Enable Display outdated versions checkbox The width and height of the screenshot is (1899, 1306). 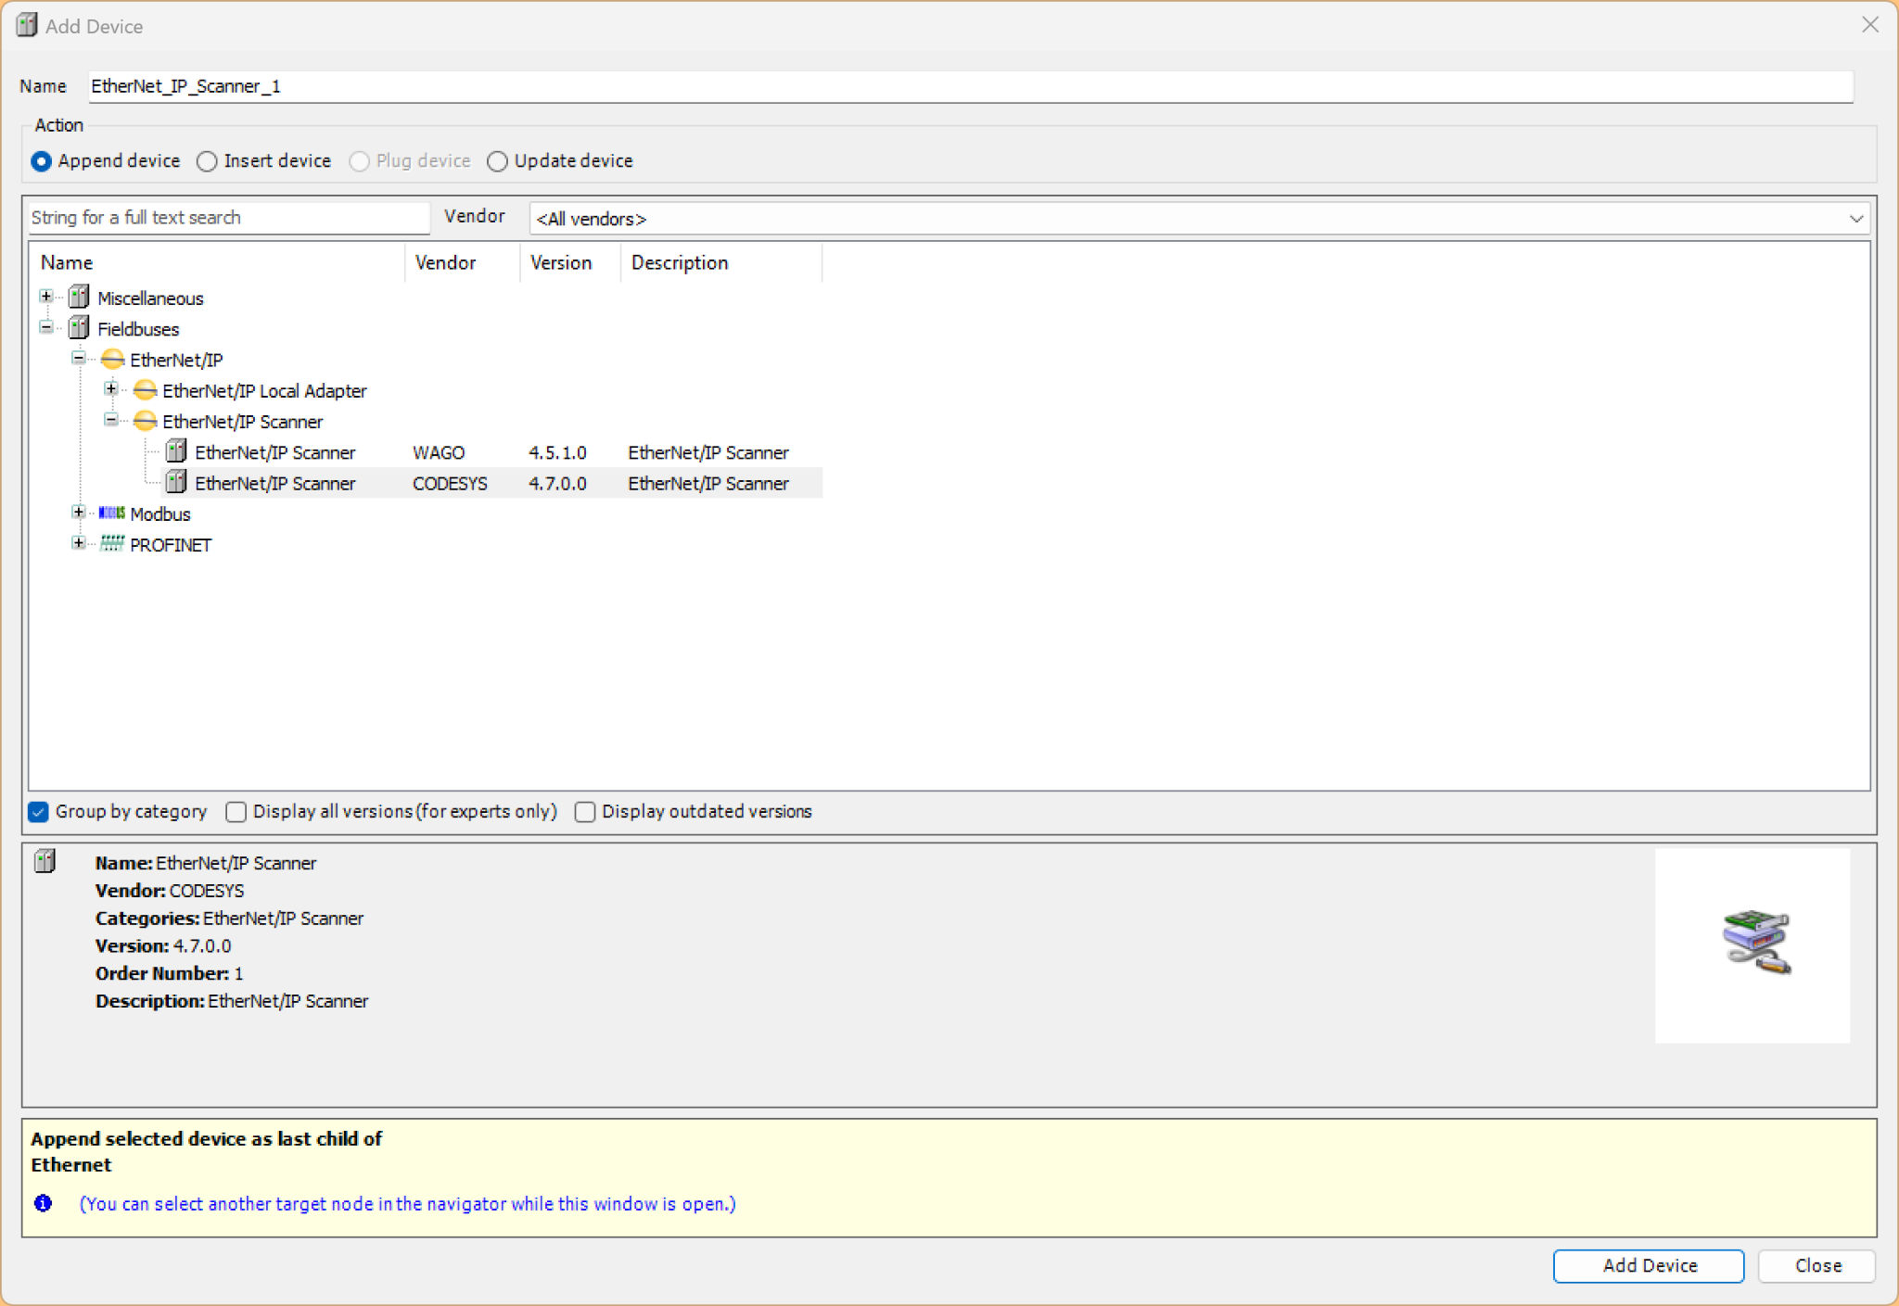[585, 812]
